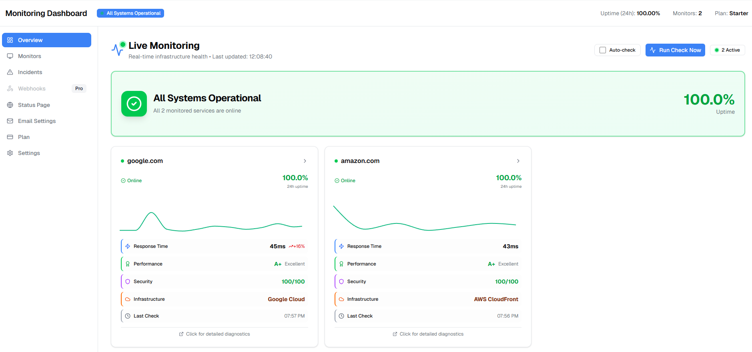
Task: Click the google.com Online status badge
Action: tap(131, 181)
